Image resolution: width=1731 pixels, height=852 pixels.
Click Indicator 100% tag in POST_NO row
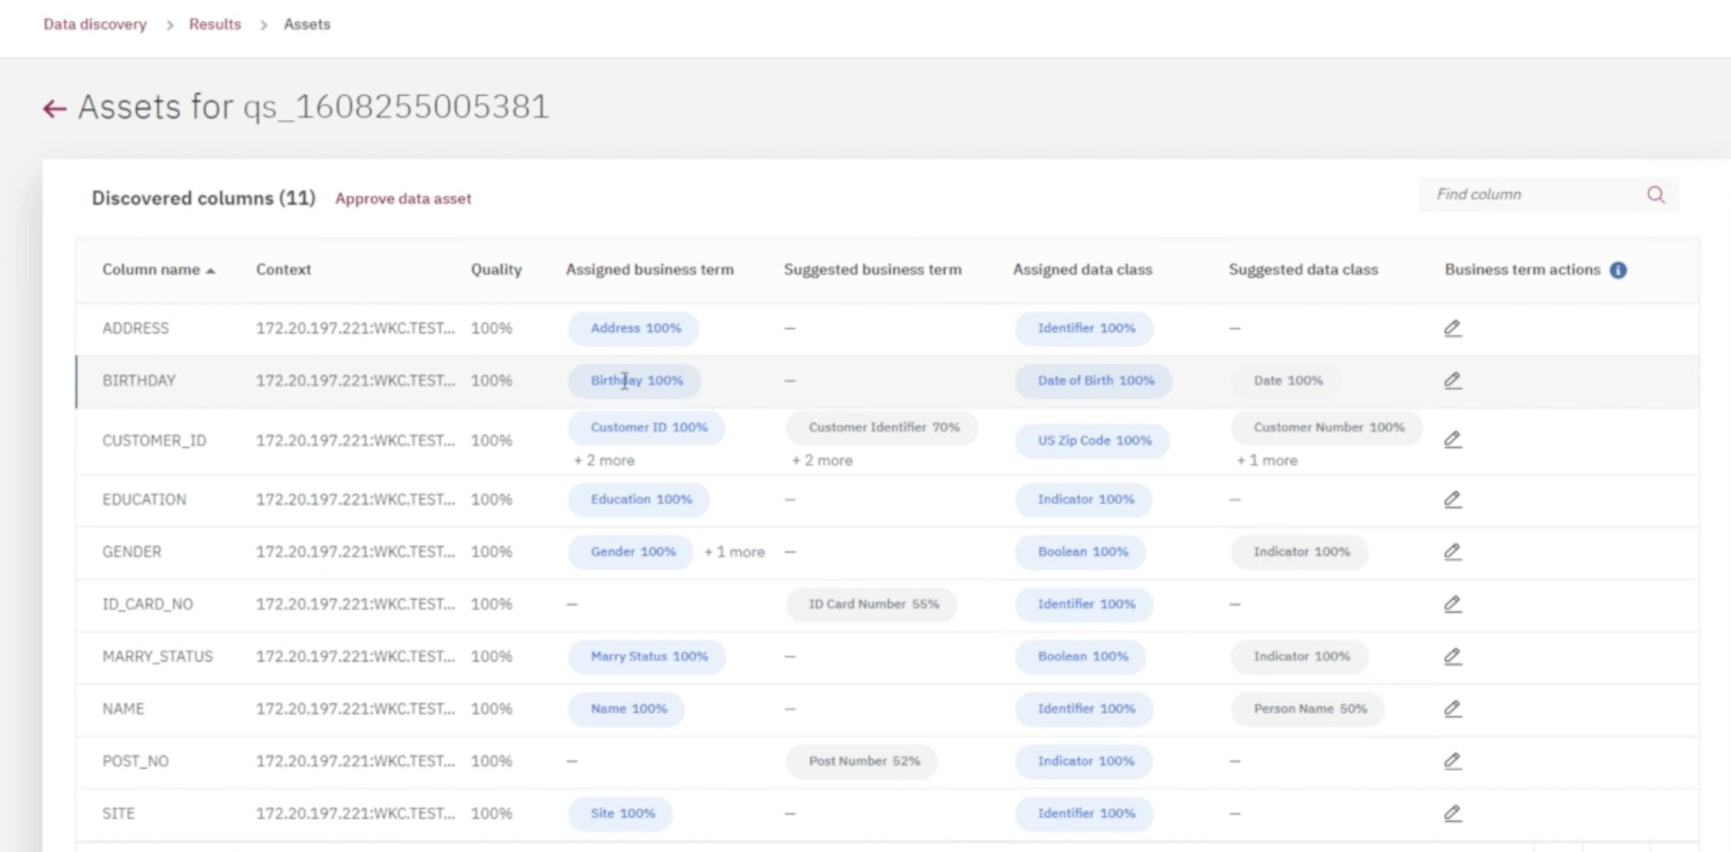pos(1084,761)
